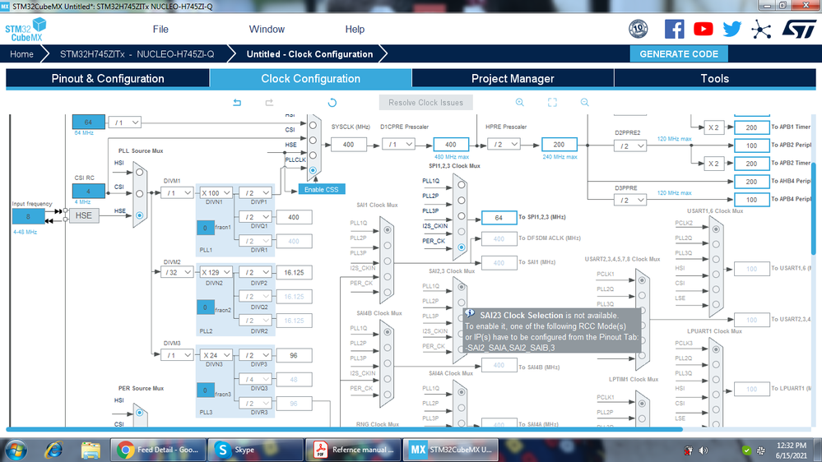Open DIVN2 X 129 multiplier dropdown
The image size is (822, 462).
pos(216,272)
